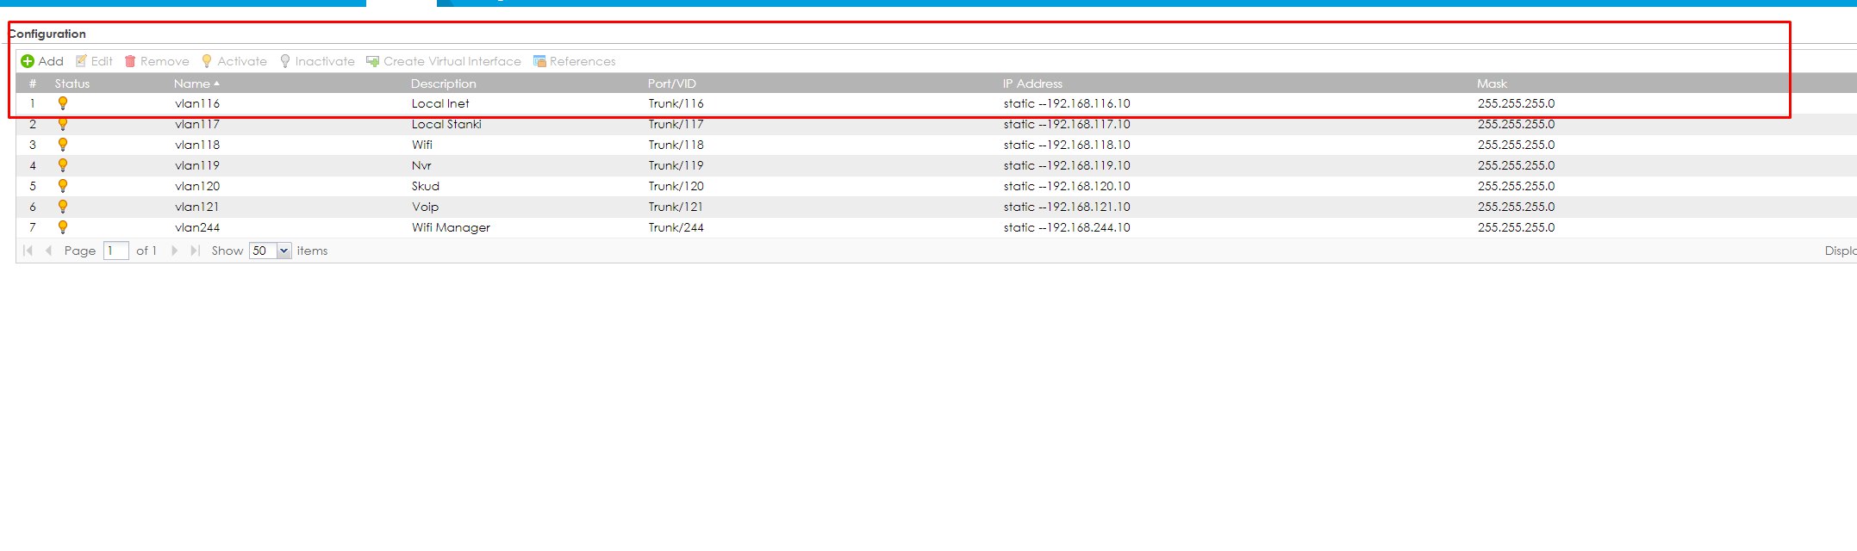Click the Trunk/116 port cell

point(676,103)
